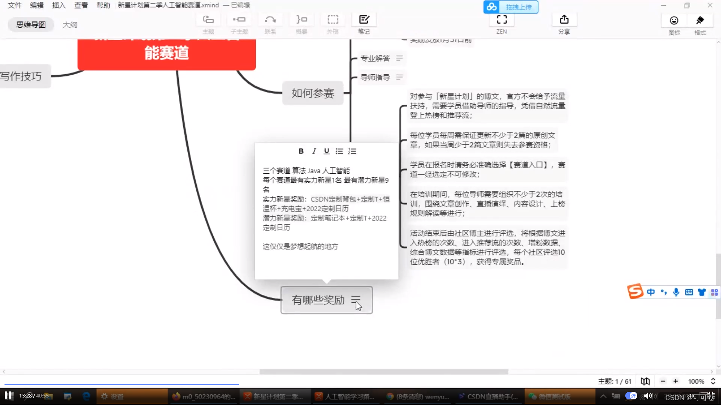Click note text 这仅仅是梦想起航的地方
The height and width of the screenshot is (405, 721).
300,246
